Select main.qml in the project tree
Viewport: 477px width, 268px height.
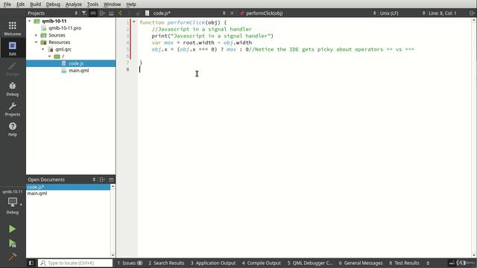click(78, 71)
